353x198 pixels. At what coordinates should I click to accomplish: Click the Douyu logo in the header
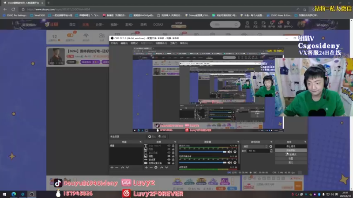(x=51, y=25)
